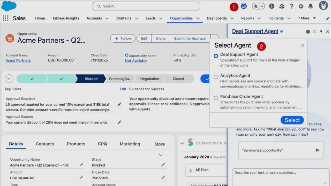The height and width of the screenshot is (186, 331).
Task: Pin the Deal Support Agent panel
Action: (321, 32)
